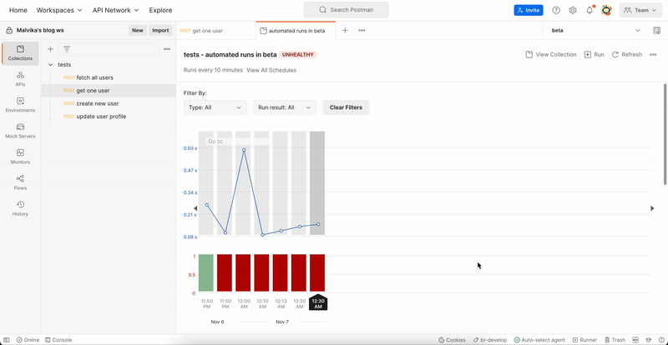Click the vertical scrollbar on right

point(665,134)
